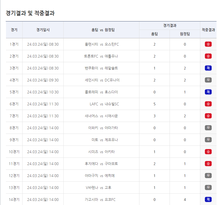Click the 적중결과 column header
This screenshot has width=219, height=205.
tap(208, 30)
